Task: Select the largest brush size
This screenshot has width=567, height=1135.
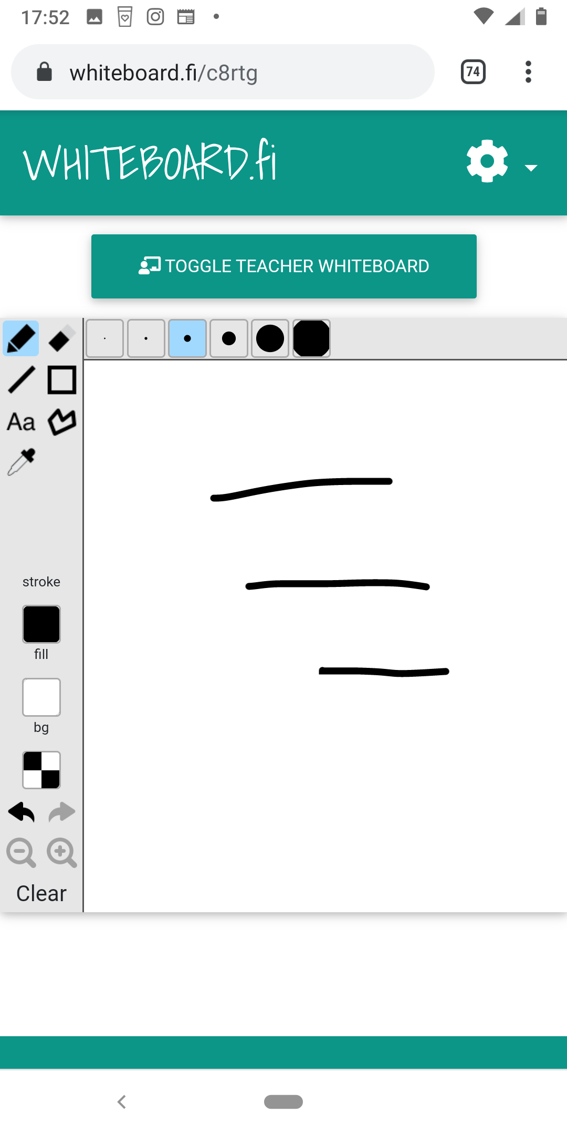Action: [311, 338]
